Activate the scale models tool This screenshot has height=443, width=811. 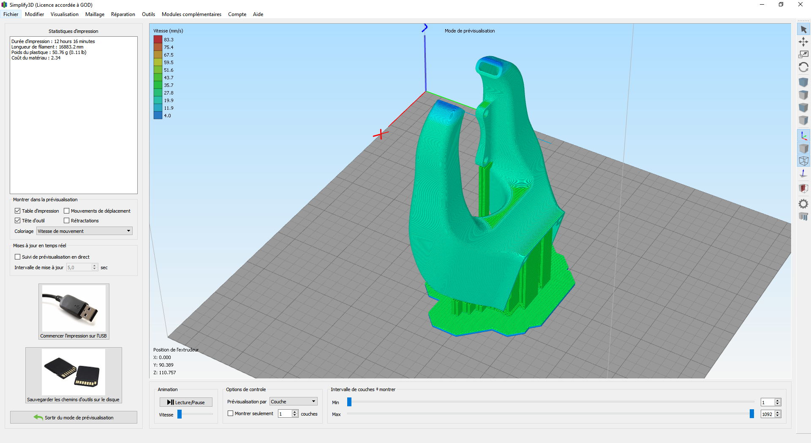803,54
